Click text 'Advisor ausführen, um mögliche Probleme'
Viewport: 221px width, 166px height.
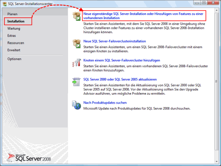coord(115,93)
